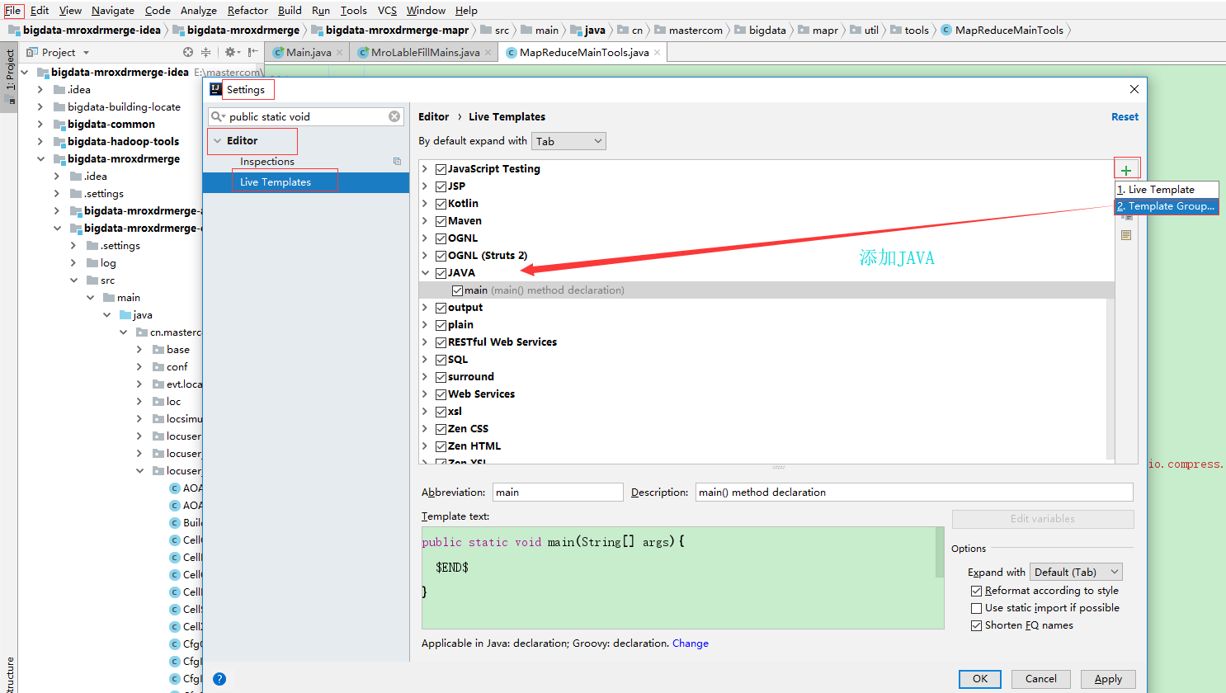
Task: Toggle the Maven group checkbox
Action: coord(441,221)
